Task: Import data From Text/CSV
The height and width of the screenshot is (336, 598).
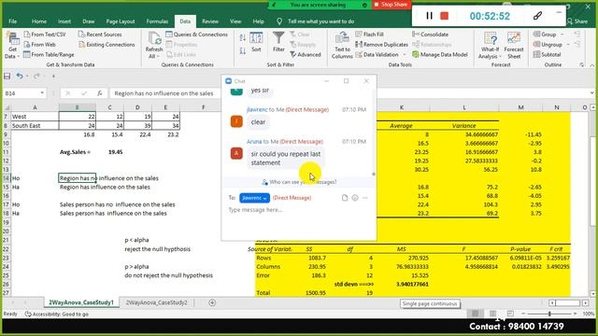Action: click(45, 35)
